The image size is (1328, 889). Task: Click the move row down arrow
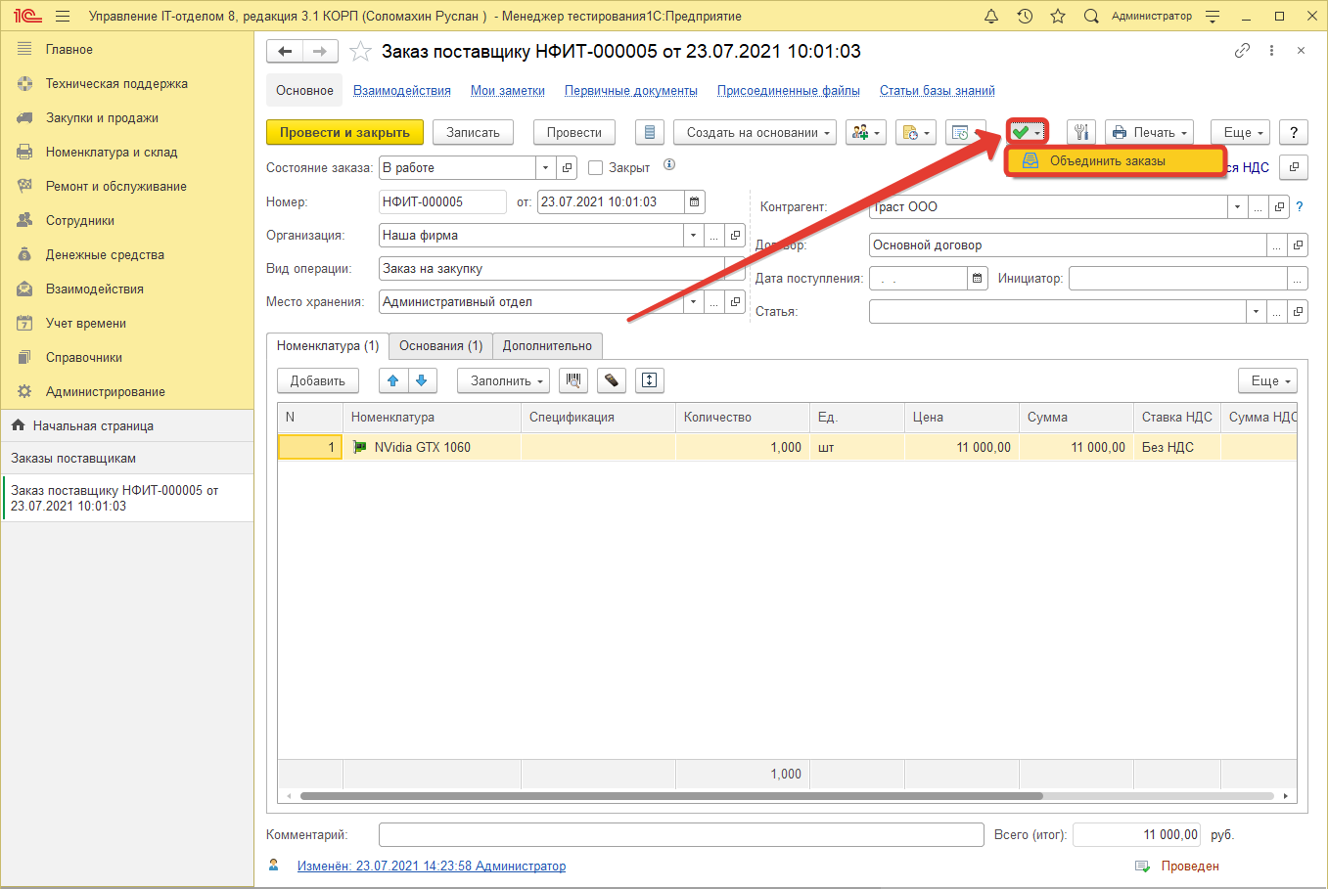point(422,380)
